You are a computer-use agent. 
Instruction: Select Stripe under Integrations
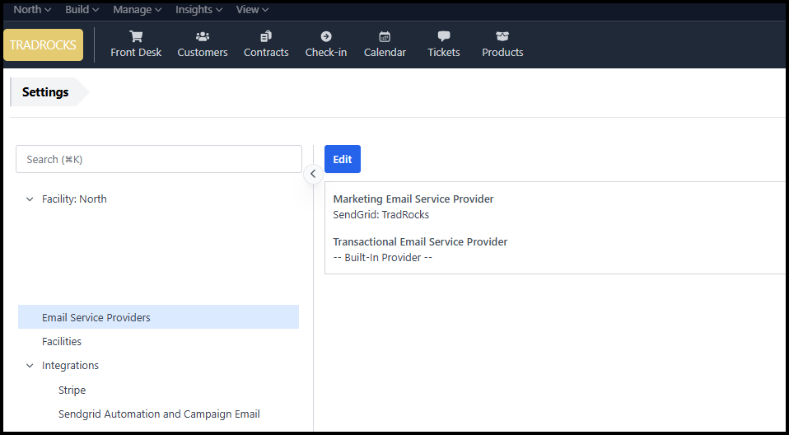(72, 391)
